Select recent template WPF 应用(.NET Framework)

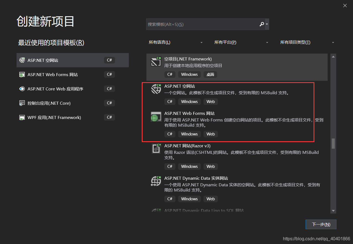73,117
